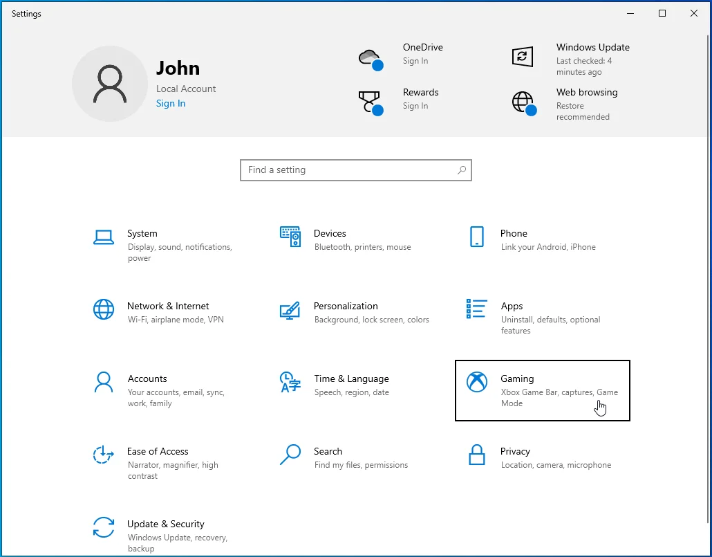Click the Apps list icon
This screenshot has height=557, width=712.
477,309
